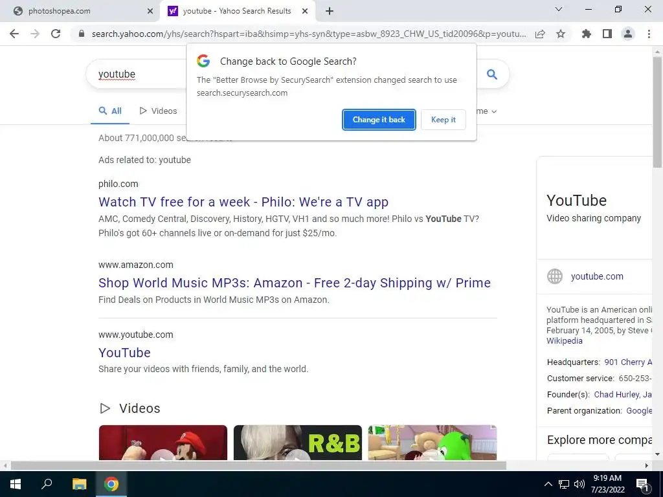Expand the time filter dropdown arrow
This screenshot has width=663, height=497.
(x=494, y=111)
